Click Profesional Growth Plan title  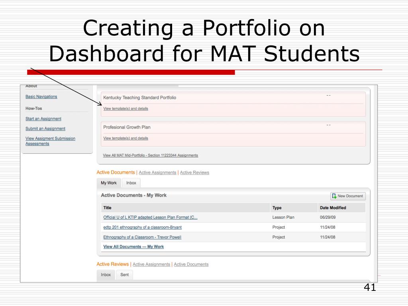(127, 127)
